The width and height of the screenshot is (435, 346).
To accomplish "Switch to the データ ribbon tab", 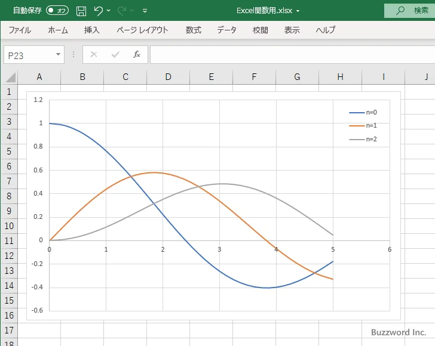I will (x=226, y=30).
